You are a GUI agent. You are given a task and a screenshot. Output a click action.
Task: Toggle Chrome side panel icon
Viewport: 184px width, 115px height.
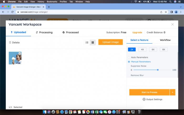172,12
